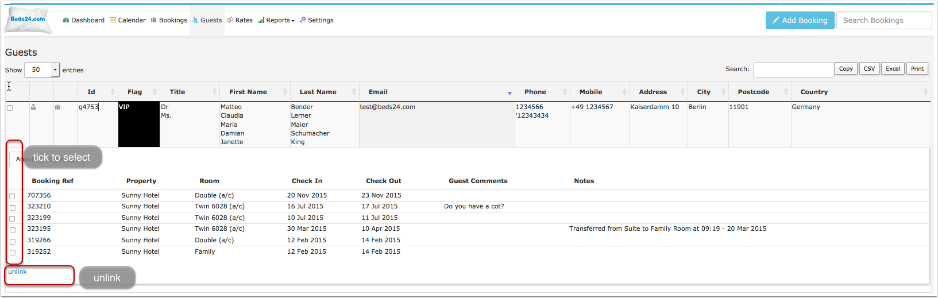Tick the checkbox for booking 323210
Image resolution: width=938 pixels, height=298 pixels.
point(12,207)
